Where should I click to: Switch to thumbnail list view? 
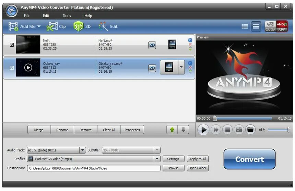256,26
